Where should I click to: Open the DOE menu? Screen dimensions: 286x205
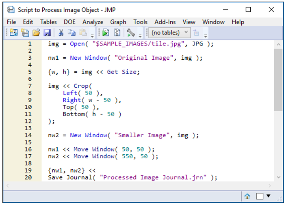click(x=69, y=22)
